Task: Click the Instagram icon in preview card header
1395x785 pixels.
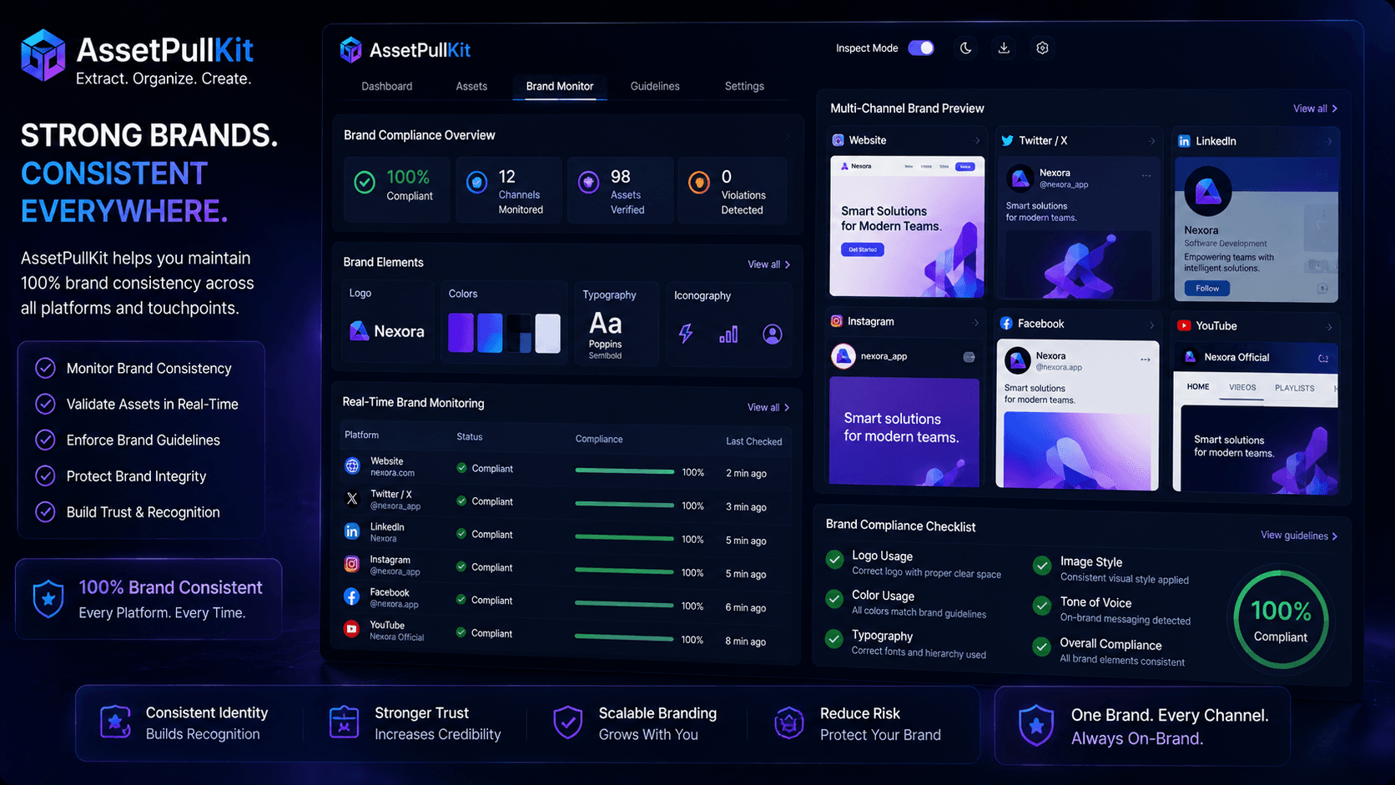Action: coord(836,321)
